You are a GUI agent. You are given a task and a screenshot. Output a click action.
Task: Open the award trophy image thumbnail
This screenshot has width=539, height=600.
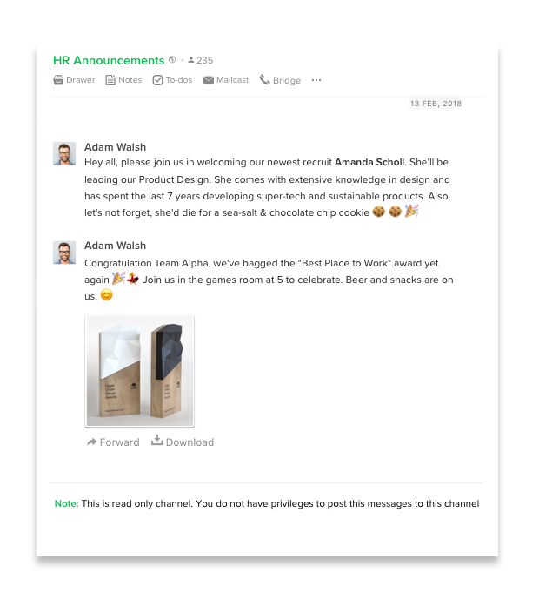pyautogui.click(x=139, y=371)
